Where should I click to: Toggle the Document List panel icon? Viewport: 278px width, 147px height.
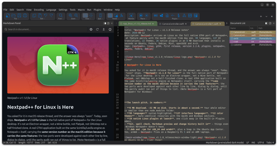(x=110, y=16)
